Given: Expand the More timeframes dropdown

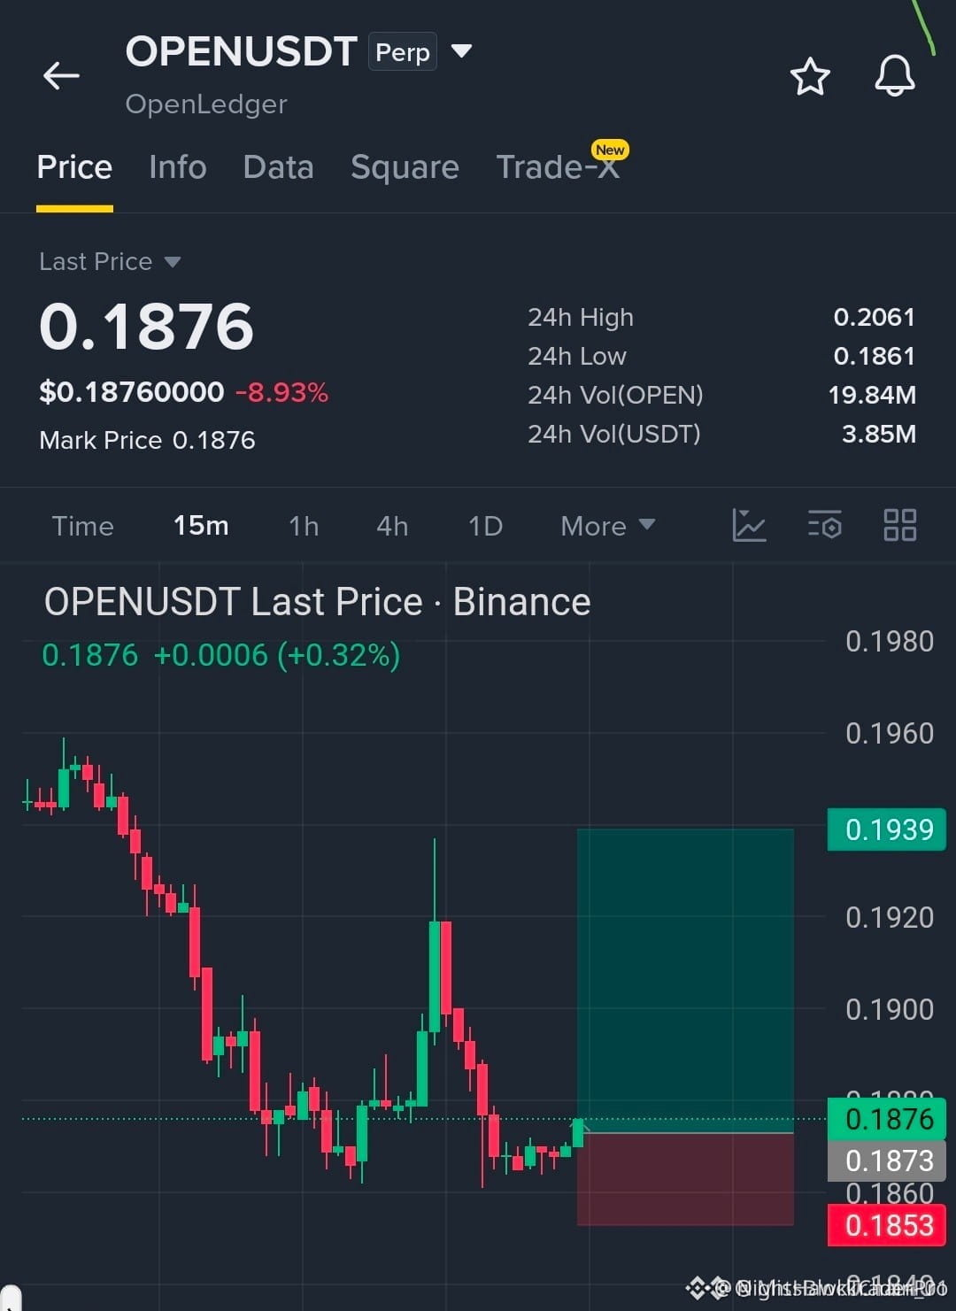Looking at the screenshot, I should click(608, 526).
